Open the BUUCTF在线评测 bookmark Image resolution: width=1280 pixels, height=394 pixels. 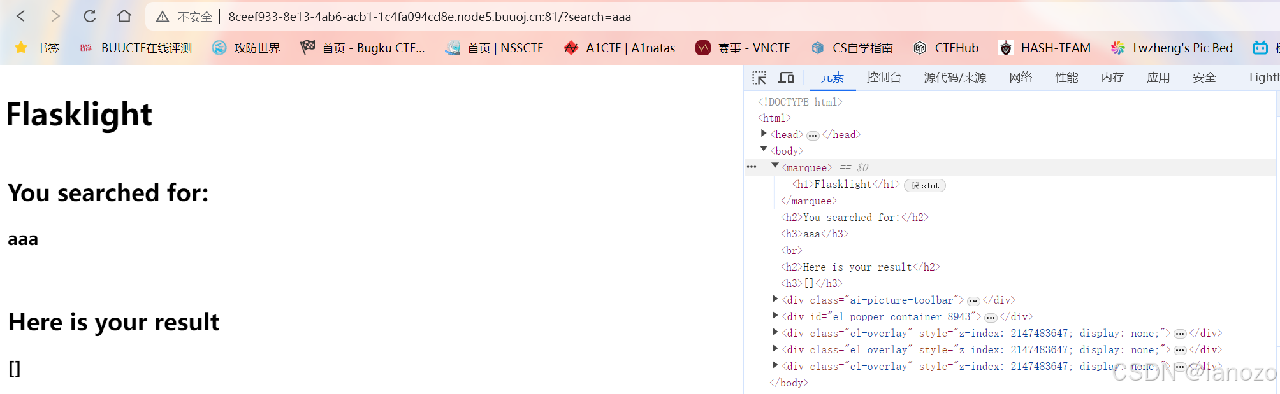[136, 48]
